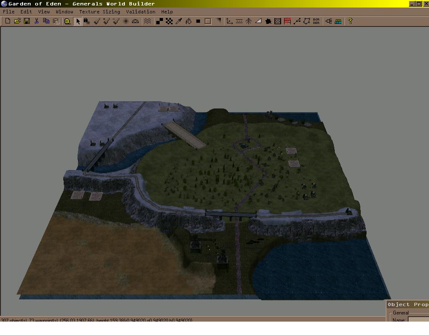This screenshot has width=429, height=335.
Task: Maximize the World Builder window
Action: pyautogui.click(x=419, y=4)
